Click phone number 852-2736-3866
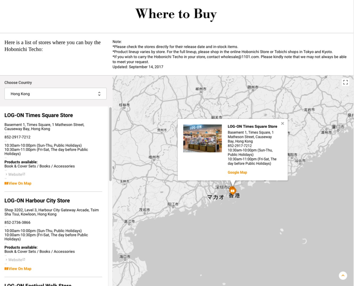The width and height of the screenshot is (354, 286). point(17,222)
